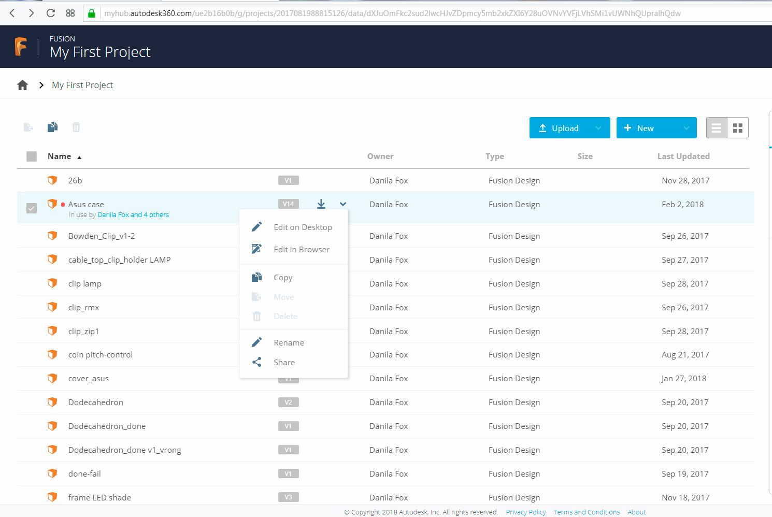Choose Edit in Browser from context menu
The image size is (772, 517).
(294, 249)
